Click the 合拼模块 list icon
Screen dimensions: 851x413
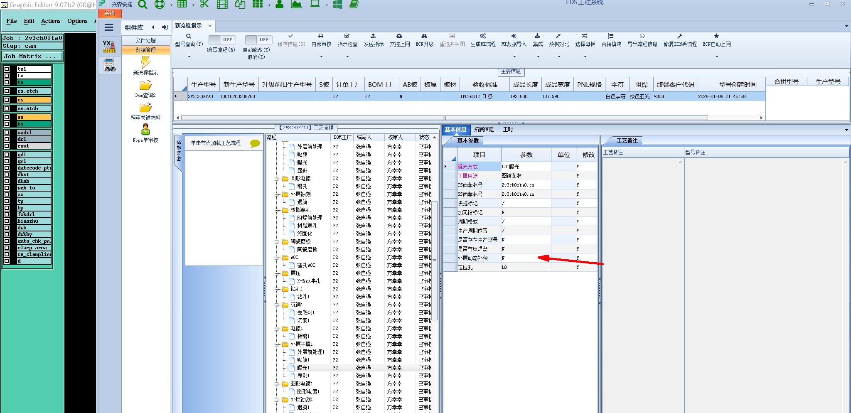[x=611, y=36]
